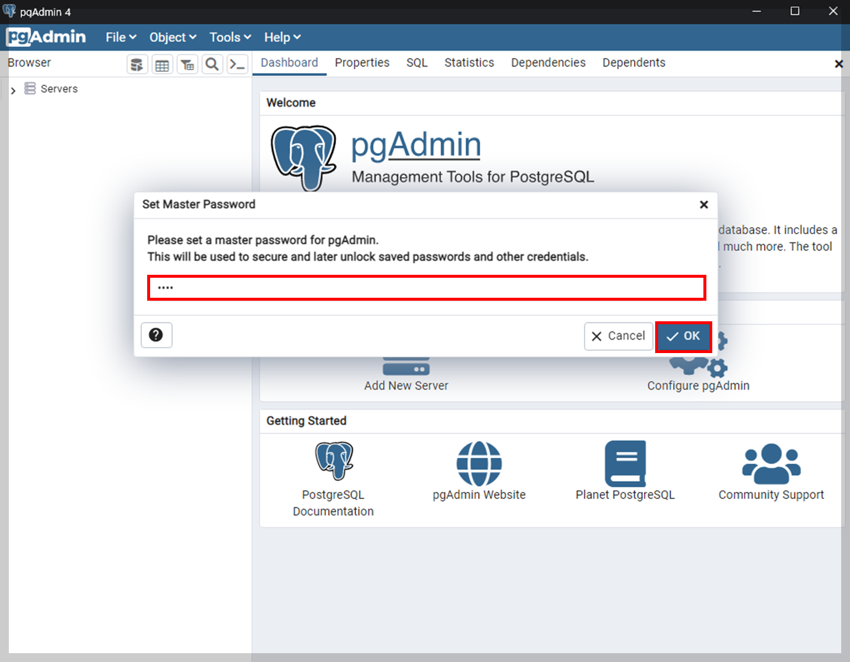This screenshot has width=850, height=662.
Task: Close the dashboard panel with X
Action: 838,64
